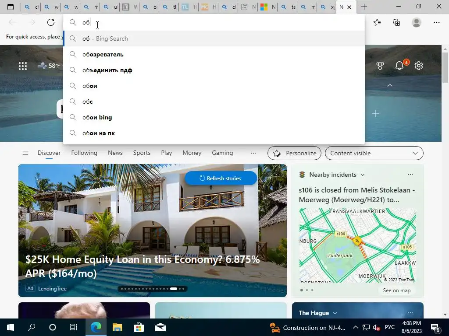This screenshot has width=449, height=336.
Task: Expand the Nearby incidents dropdown
Action: point(363,175)
